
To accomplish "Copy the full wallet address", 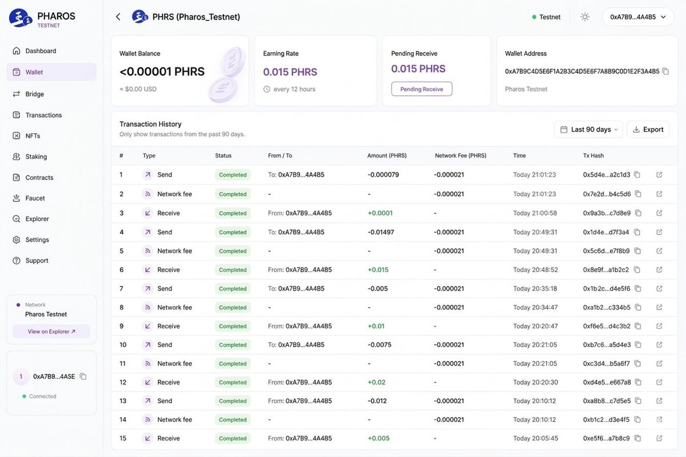I will click(x=665, y=71).
